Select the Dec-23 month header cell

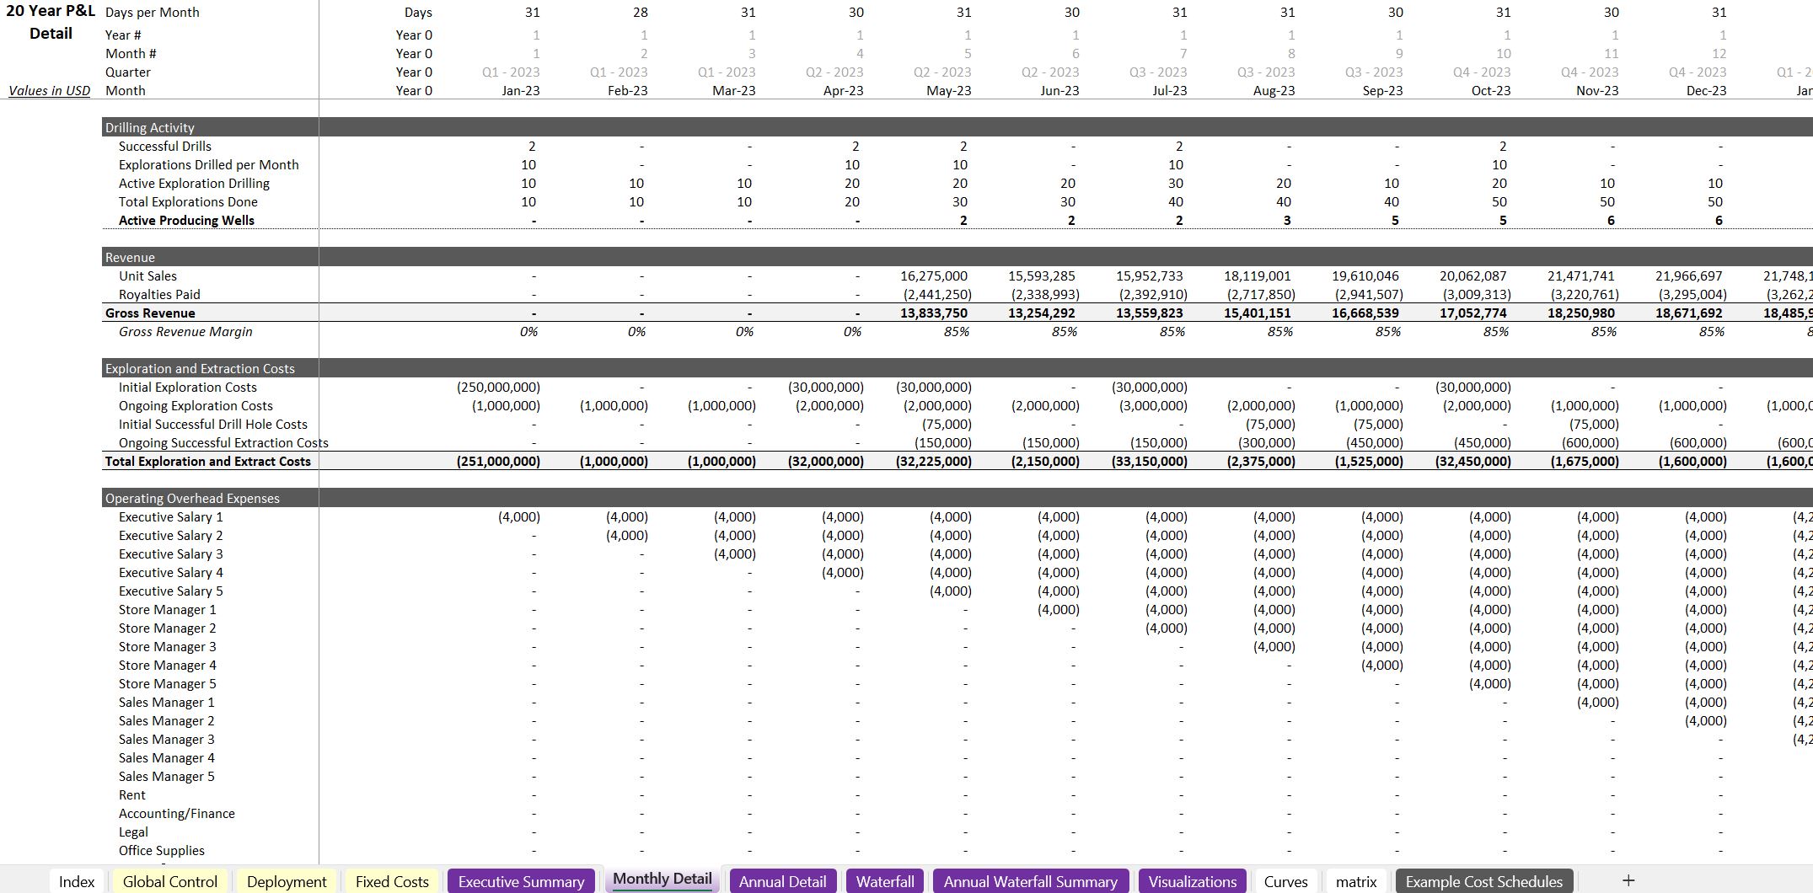coord(1706,91)
